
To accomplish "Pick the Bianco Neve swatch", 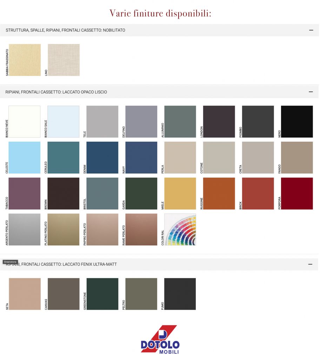I will pos(25,122).
